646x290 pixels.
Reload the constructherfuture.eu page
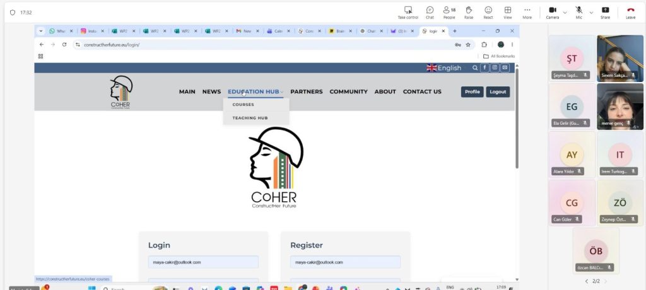[x=64, y=45]
